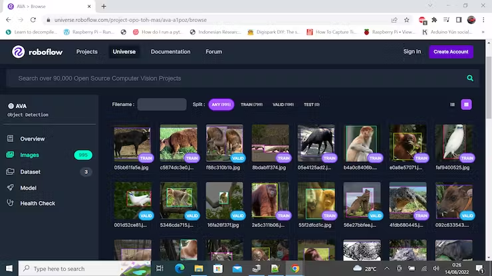Click the Create Account button
Viewport: 492px width, 276px height.
click(x=451, y=52)
